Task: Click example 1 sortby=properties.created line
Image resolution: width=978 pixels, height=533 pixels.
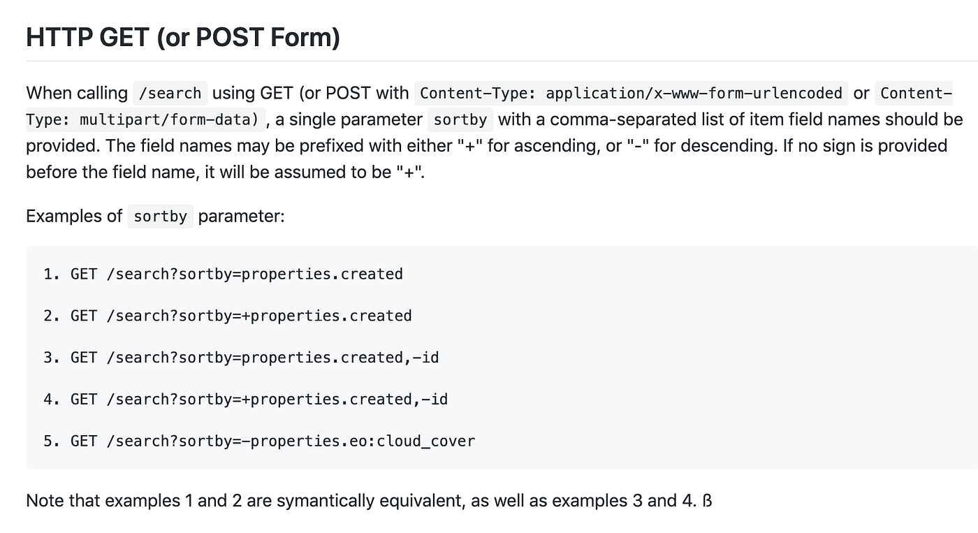Action: pos(224,274)
